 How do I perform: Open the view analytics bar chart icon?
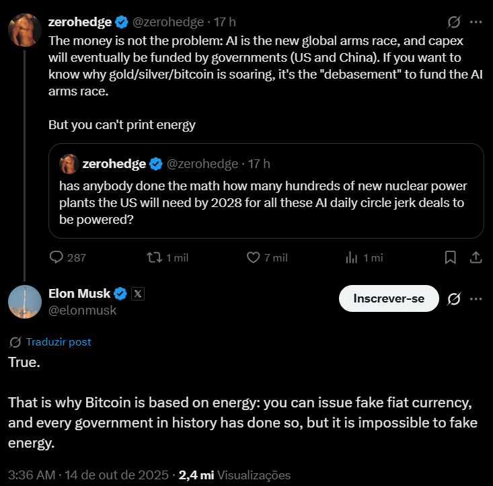(350, 257)
